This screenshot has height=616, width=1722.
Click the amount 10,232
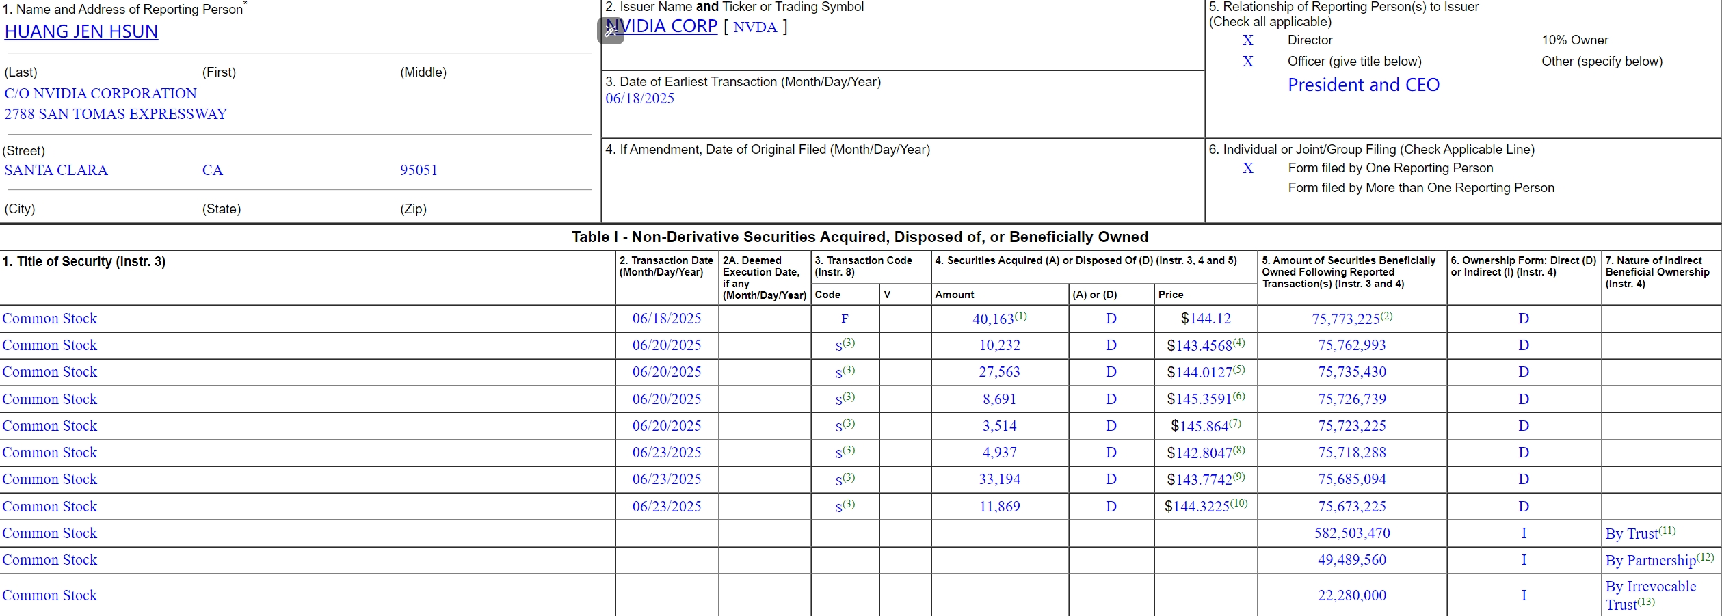tap(1000, 345)
